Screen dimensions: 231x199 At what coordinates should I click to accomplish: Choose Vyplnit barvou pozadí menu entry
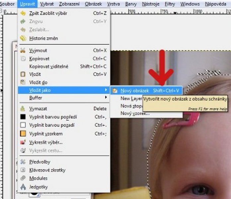(x=64, y=125)
